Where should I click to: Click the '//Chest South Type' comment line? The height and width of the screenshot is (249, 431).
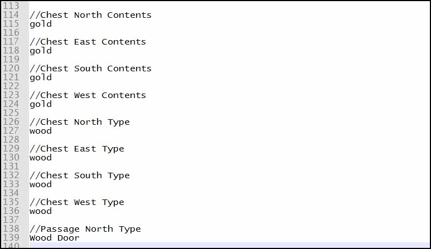(79, 175)
